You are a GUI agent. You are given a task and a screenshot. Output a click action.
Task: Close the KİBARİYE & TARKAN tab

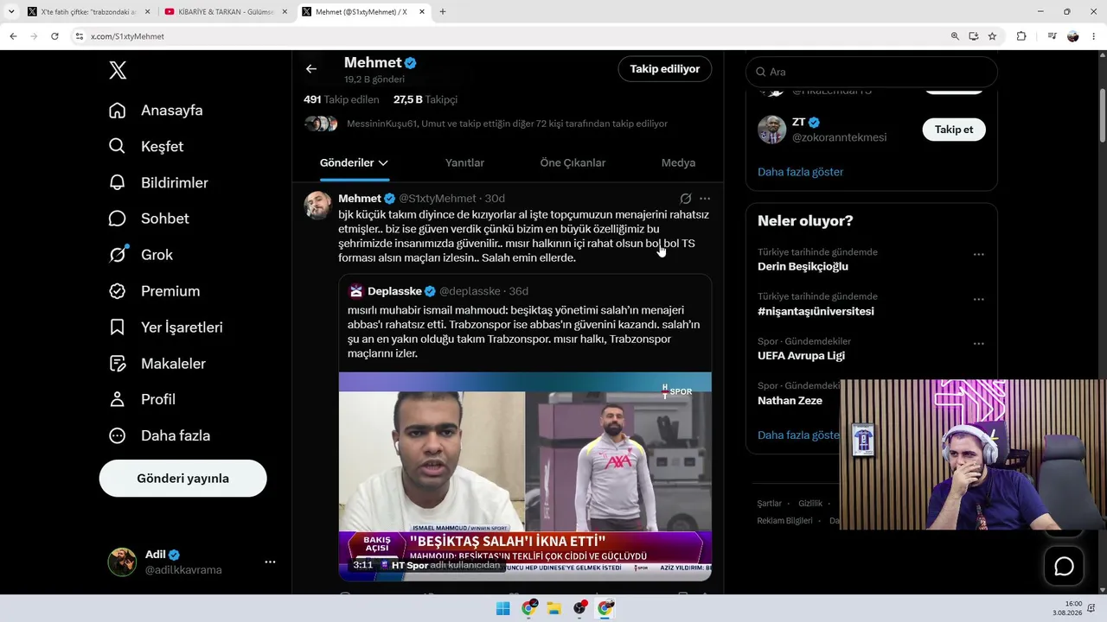click(285, 12)
